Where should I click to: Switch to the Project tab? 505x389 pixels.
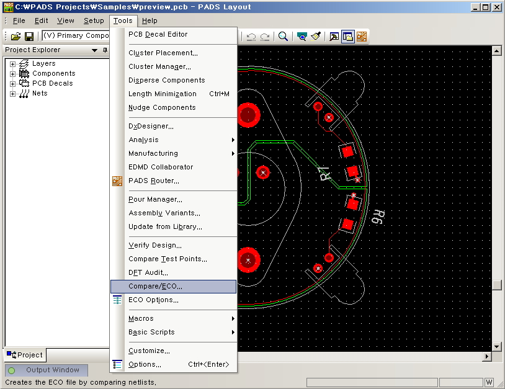tap(25, 355)
